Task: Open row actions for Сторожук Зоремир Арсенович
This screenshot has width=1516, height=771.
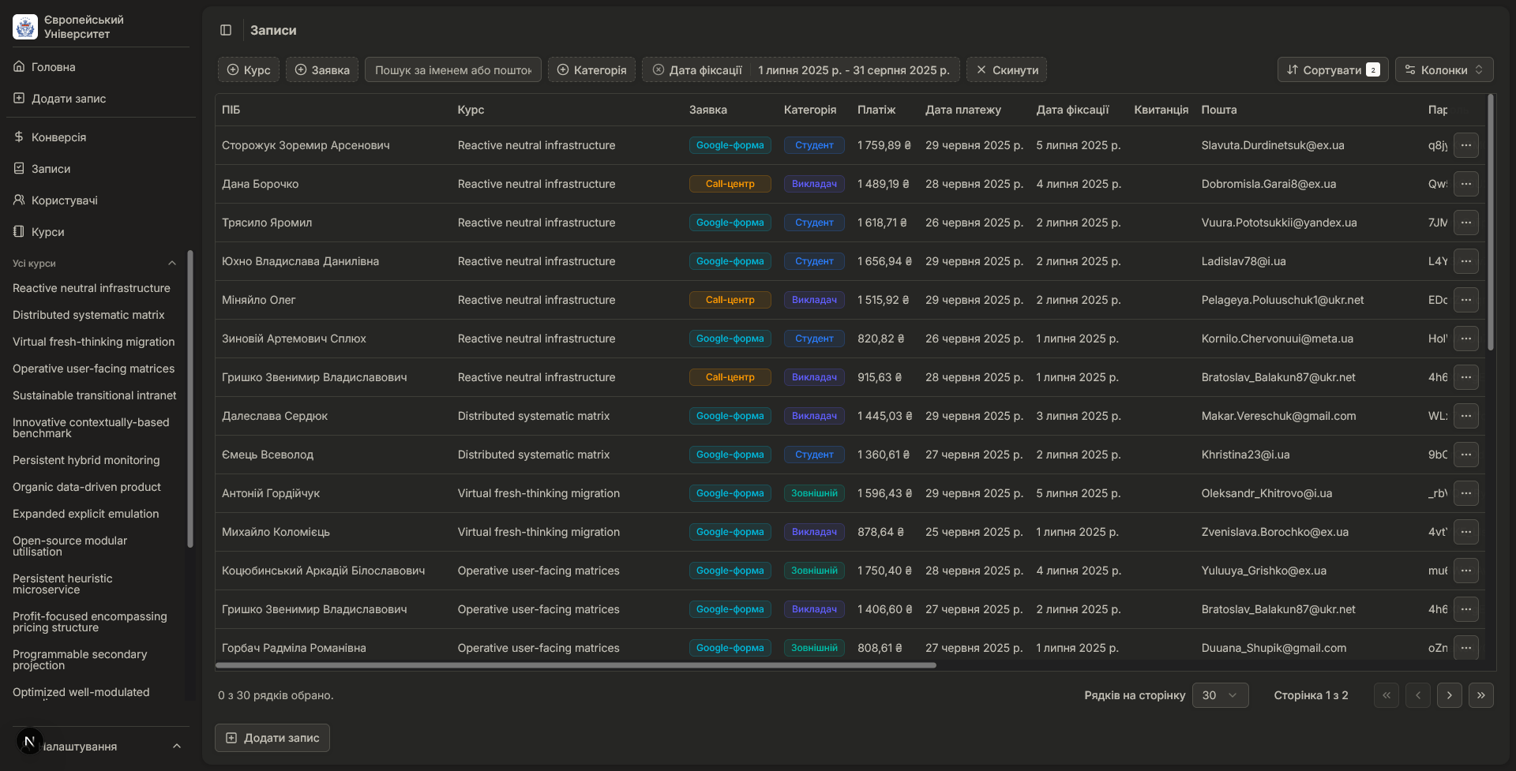Action: point(1465,145)
